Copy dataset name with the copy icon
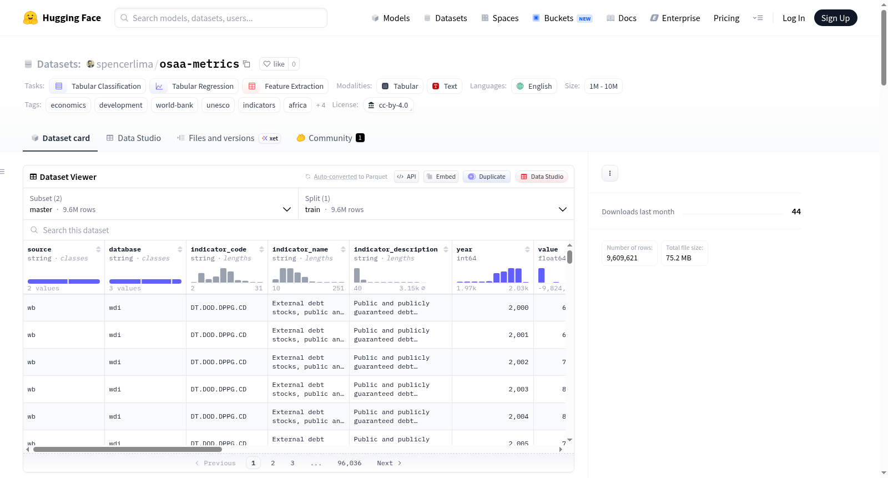 click(247, 64)
